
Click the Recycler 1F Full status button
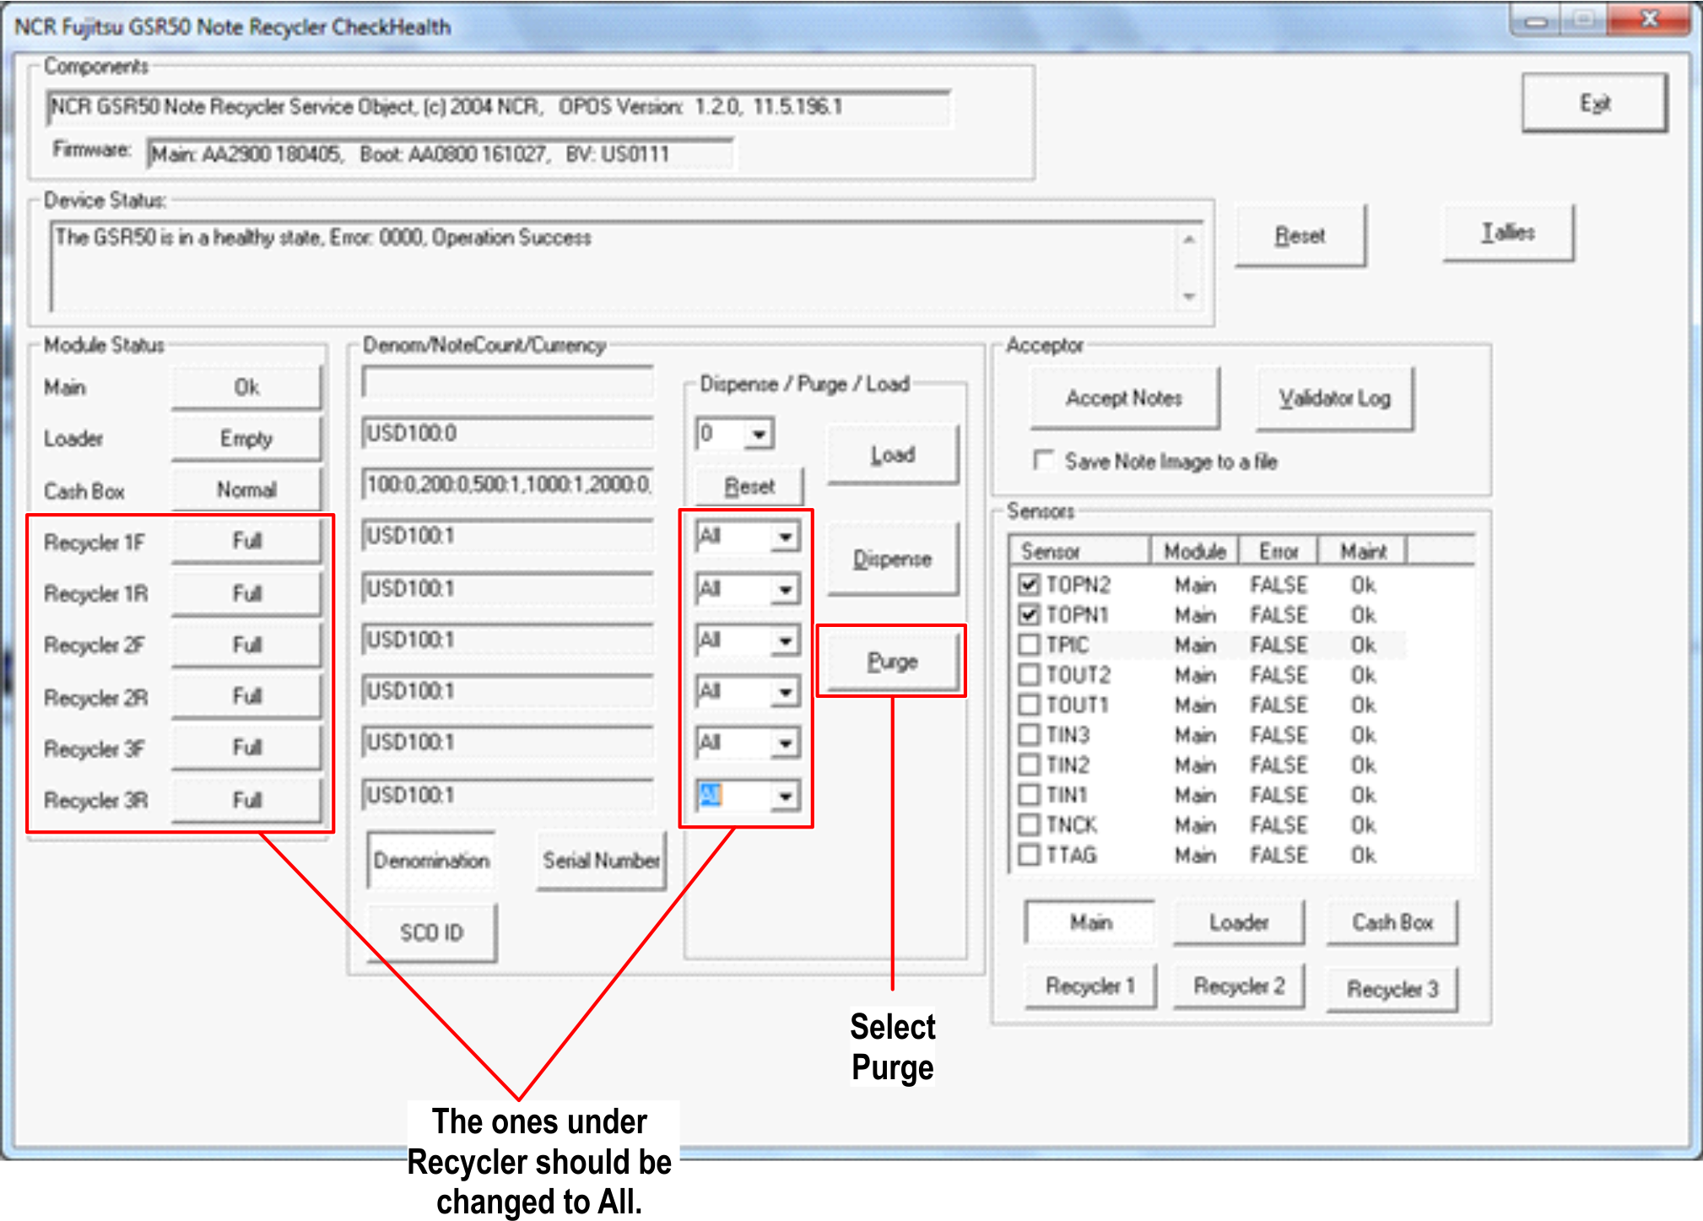coord(246,541)
